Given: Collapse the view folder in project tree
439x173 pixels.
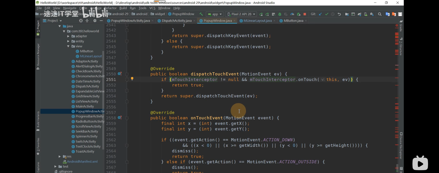Looking at the screenshot, I should (68, 46).
